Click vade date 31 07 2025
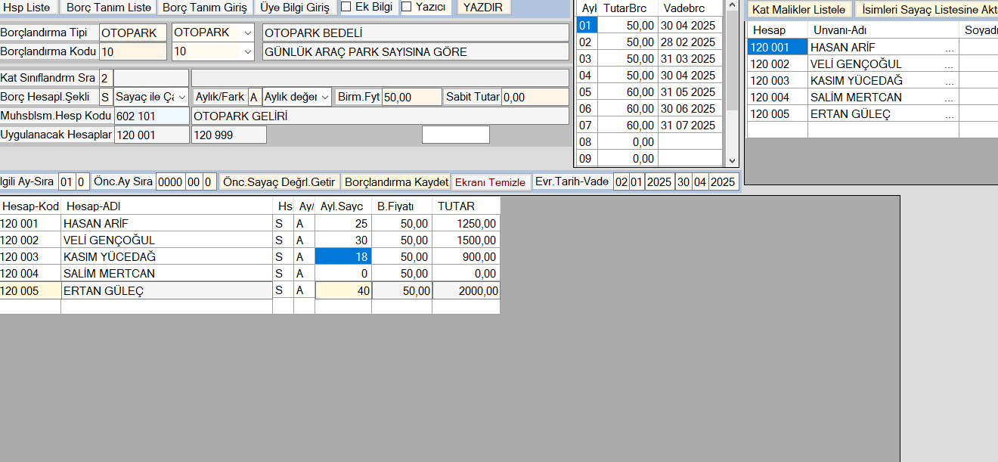The image size is (998, 462). click(x=688, y=126)
